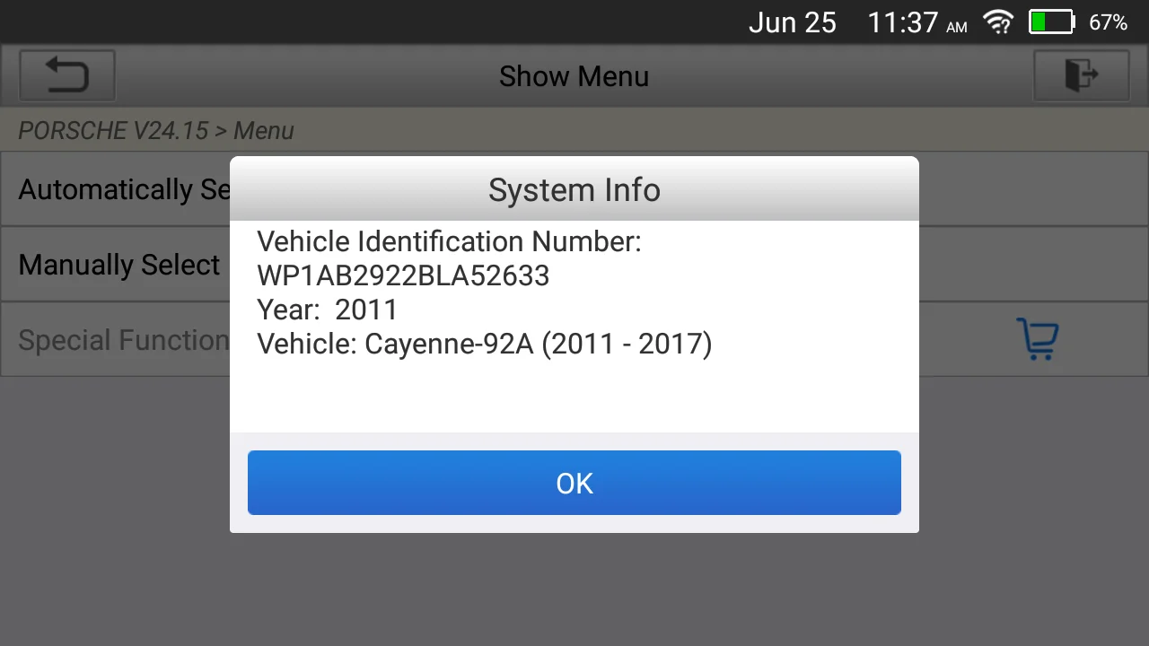Tap the exit door icon
This screenshot has width=1149, height=646.
pyautogui.click(x=1082, y=75)
